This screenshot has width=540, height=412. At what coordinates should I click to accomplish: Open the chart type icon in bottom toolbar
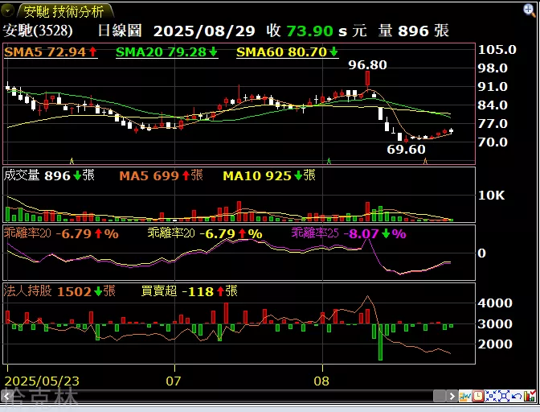click(x=464, y=396)
